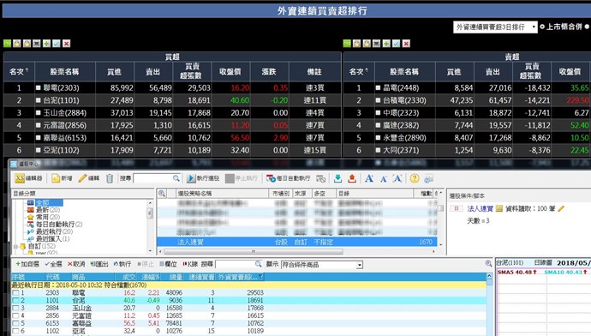Click the 匯出 export button

pyautogui.click(x=99, y=264)
